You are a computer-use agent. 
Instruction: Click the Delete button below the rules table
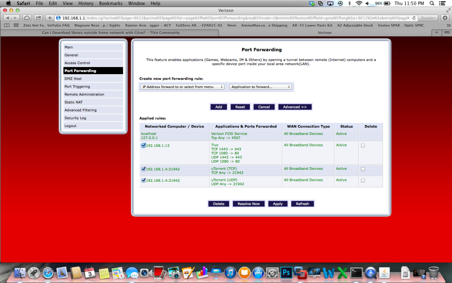pyautogui.click(x=218, y=204)
